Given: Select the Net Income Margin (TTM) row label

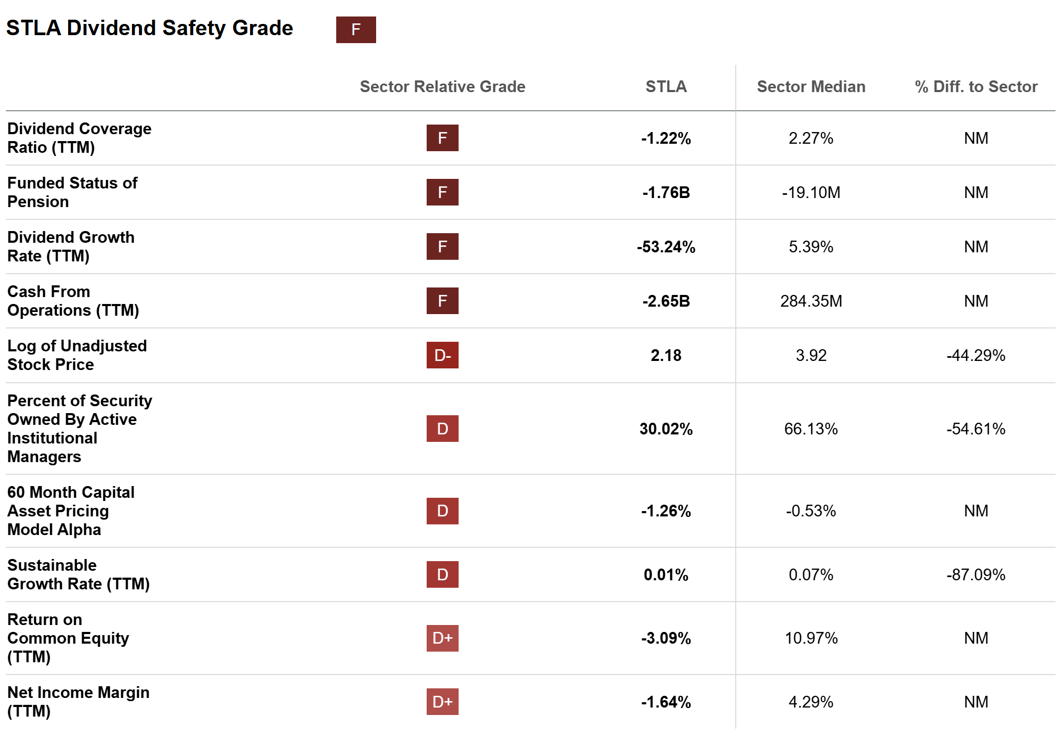Looking at the screenshot, I should click(78, 702).
